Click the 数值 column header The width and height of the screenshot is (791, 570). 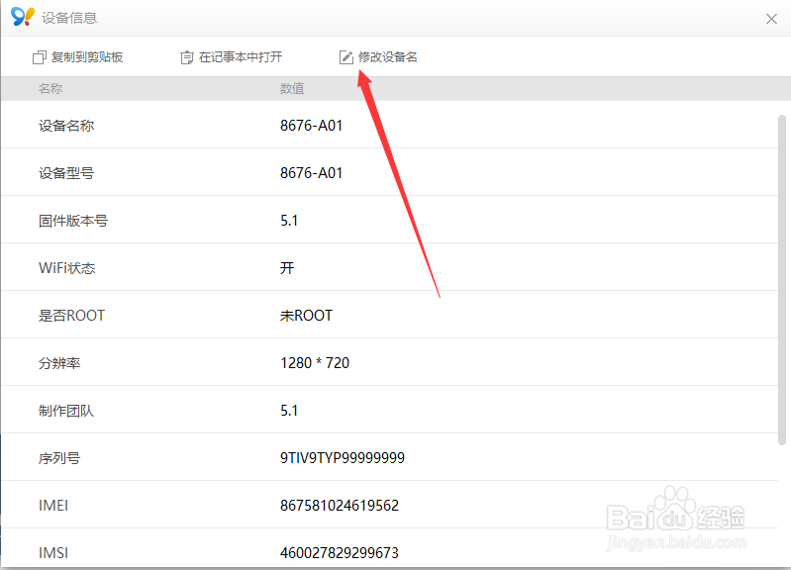[292, 89]
